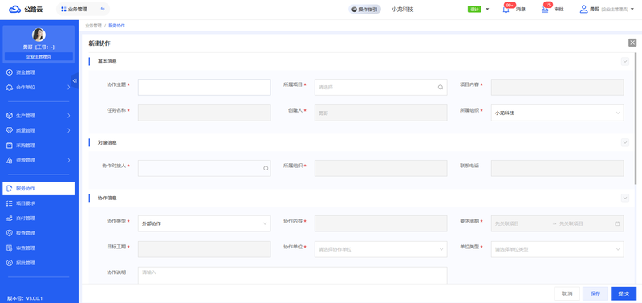The width and height of the screenshot is (642, 303).
Task: Click the 小龙科技 company name in header
Action: pos(403,10)
